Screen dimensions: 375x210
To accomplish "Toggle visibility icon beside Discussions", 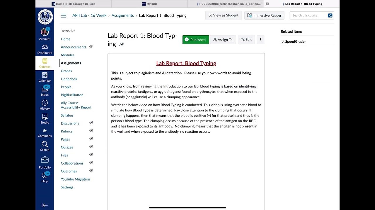I will coord(91,123).
